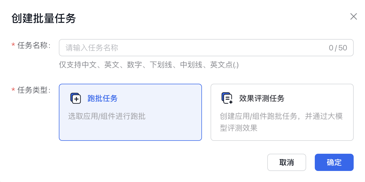This screenshot has width=365, height=182.
Task: Click the 任务类型 field label
Action: (34, 90)
